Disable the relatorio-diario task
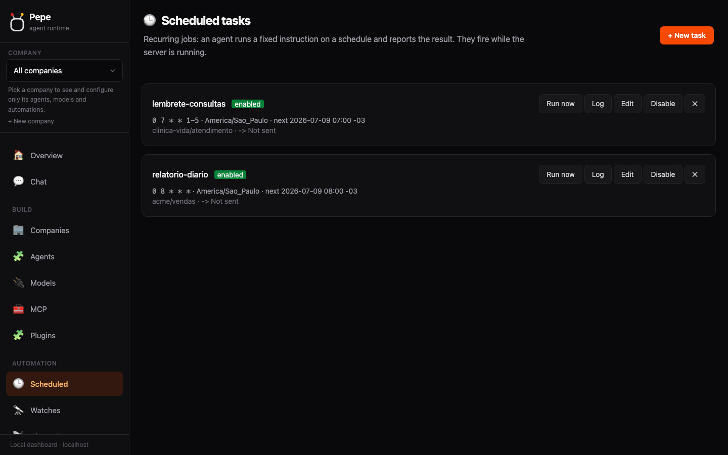Viewport: 728px width, 455px height. tap(663, 174)
